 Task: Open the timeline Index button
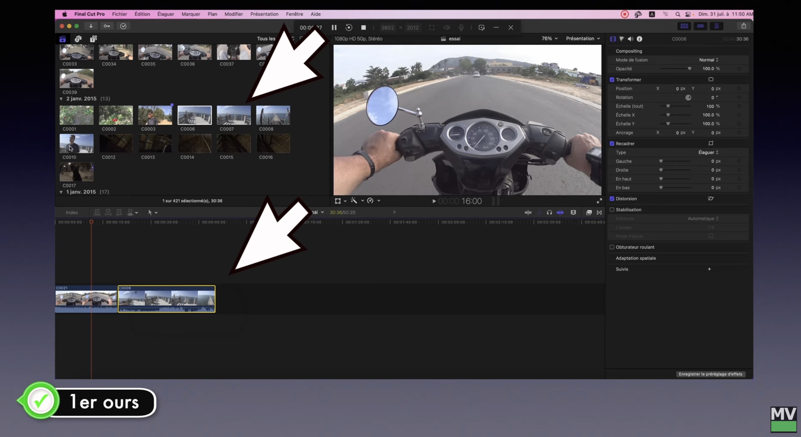tap(72, 213)
